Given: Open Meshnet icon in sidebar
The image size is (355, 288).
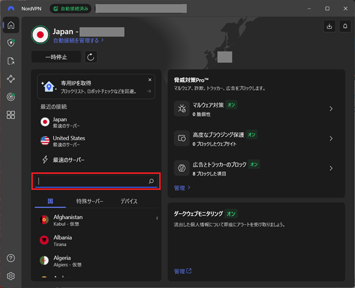Looking at the screenshot, I should [11, 79].
